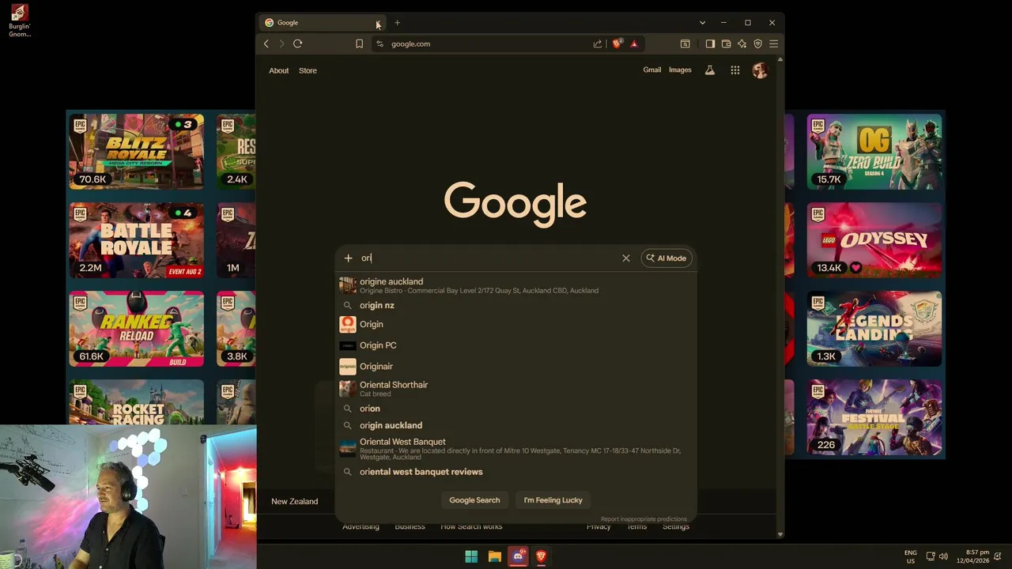Image resolution: width=1012 pixels, height=569 pixels.
Task: Open Brave Rewards triangle icon
Action: pos(634,43)
